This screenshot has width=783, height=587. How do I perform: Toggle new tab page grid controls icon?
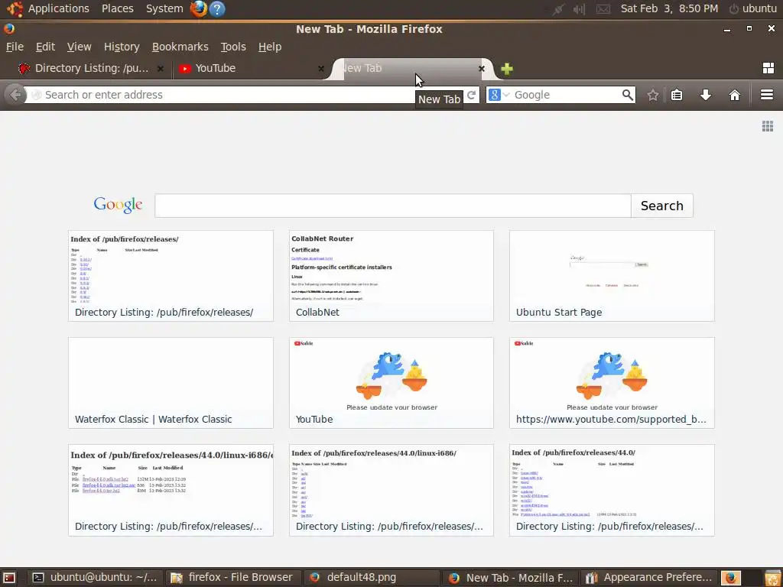768,126
